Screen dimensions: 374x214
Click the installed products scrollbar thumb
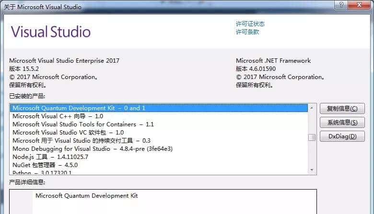312,138
